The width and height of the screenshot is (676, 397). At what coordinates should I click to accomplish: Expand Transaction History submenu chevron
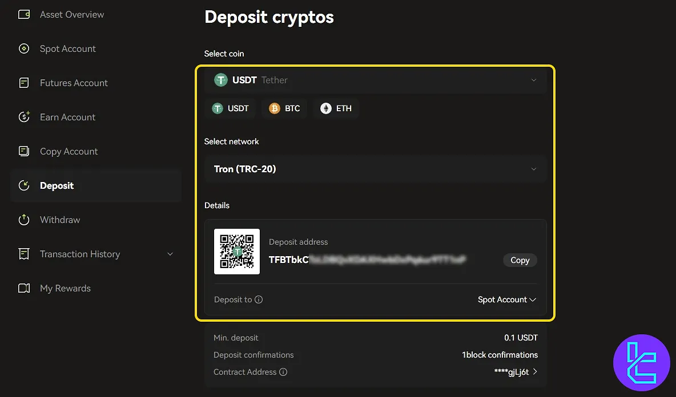(x=170, y=254)
